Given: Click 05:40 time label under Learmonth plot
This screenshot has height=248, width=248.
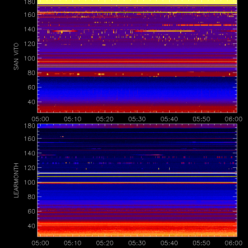Looking at the screenshot, I should (x=169, y=243).
